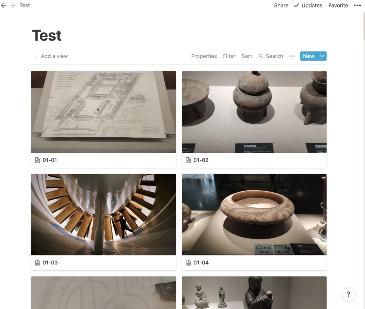Go back with the left arrow icon

4,5
